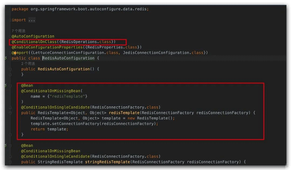Open the "2 个用法" usages hint above the constructor
291x170 pixels.
[x=28, y=63]
